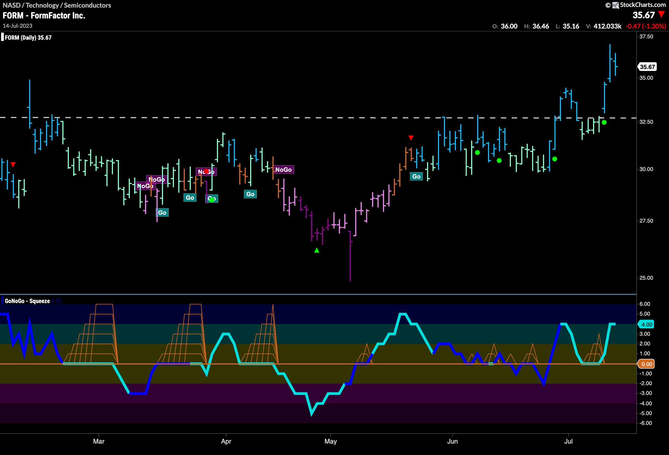This screenshot has height=455, width=669.
Task: Click the Go label before the late-March NoGo
Action: (x=190, y=198)
